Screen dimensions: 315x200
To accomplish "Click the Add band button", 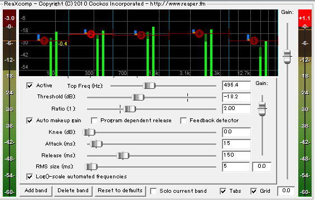I will click(36, 191).
